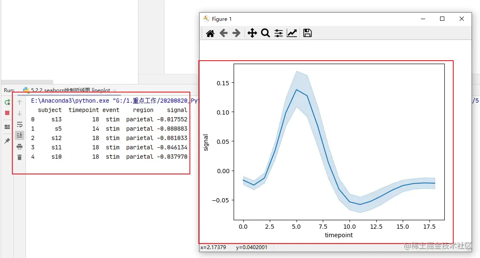The width and height of the screenshot is (480, 258).
Task: Click the value -0.080883 in row 1
Action: point(172,129)
